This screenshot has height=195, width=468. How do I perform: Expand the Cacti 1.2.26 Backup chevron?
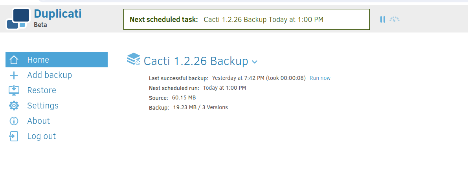(255, 62)
